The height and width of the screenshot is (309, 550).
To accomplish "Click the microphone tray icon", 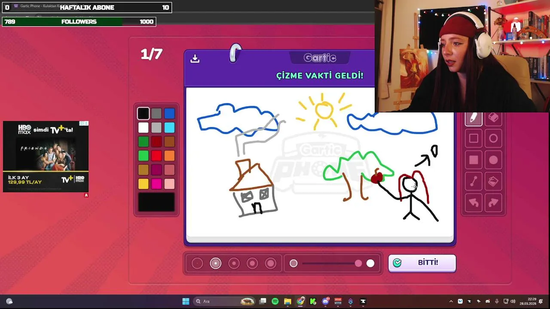I will (x=497, y=301).
